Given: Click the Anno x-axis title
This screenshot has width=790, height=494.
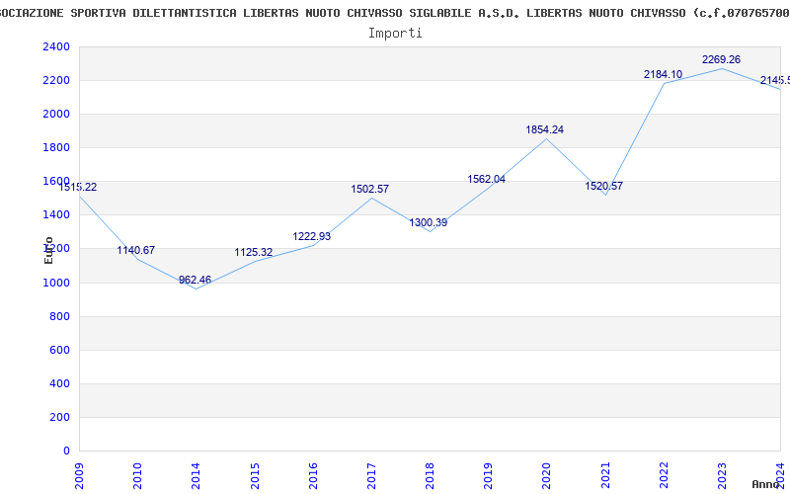Looking at the screenshot, I should click(x=766, y=484).
